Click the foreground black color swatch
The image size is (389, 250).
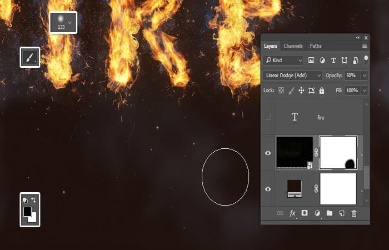pyautogui.click(x=27, y=212)
